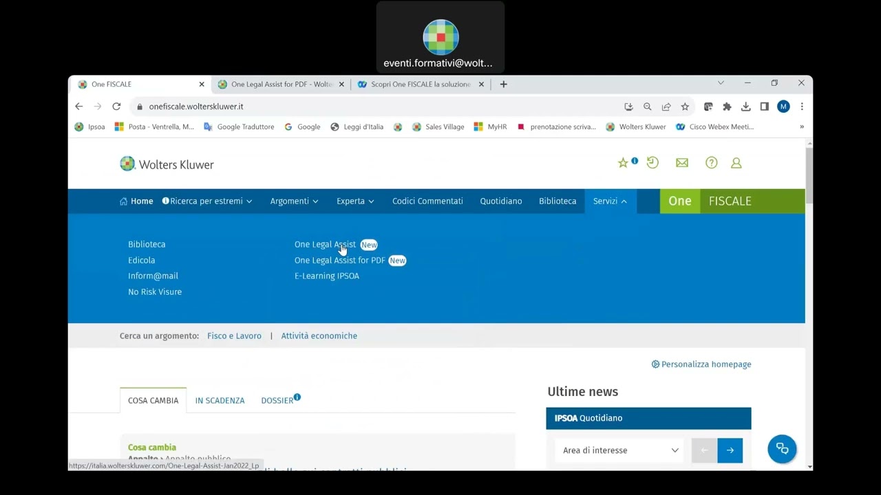Collapse the Servizi menu
Screen dimensions: 881x495
[x=610, y=201]
